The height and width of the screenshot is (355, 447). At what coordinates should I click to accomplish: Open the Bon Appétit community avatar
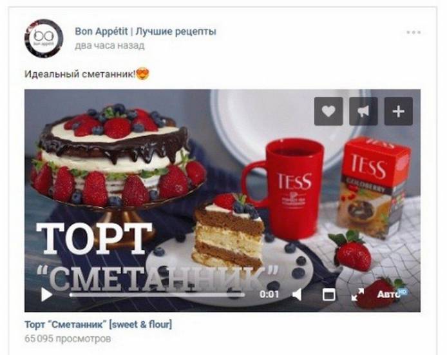pyautogui.click(x=44, y=38)
